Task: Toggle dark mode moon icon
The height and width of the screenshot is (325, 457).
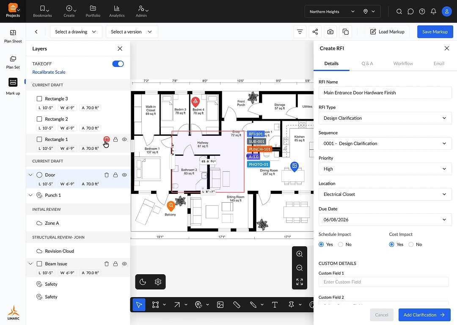Action: (x=143, y=282)
